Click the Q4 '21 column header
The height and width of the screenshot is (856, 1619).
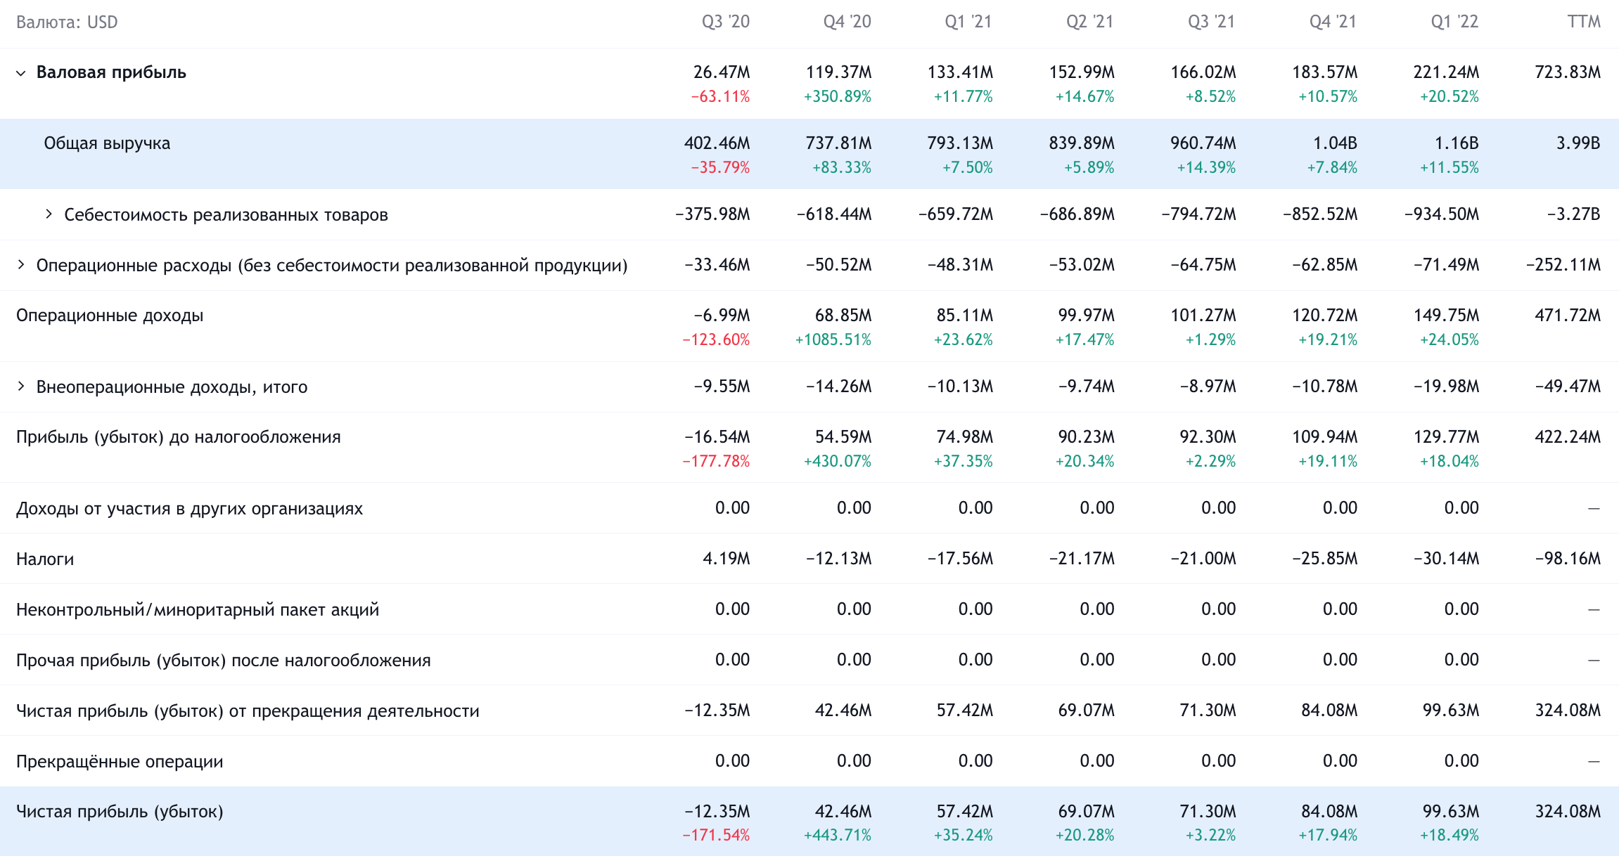[1333, 22]
